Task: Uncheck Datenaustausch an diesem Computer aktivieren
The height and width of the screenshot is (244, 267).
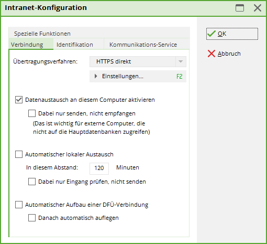Action: click(x=19, y=100)
